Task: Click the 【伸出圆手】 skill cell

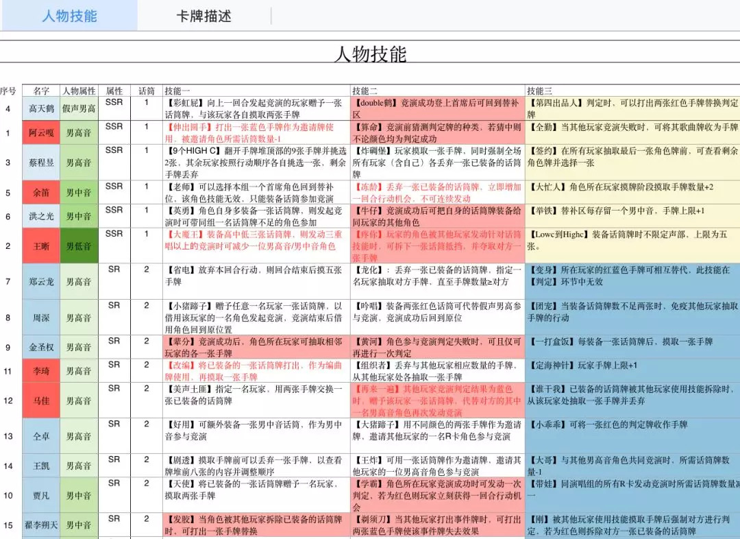Action: 256,133
